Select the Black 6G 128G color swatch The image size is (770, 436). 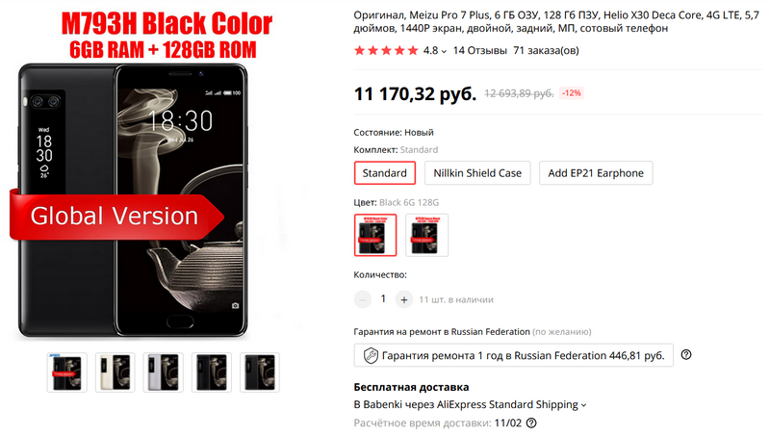click(x=375, y=235)
